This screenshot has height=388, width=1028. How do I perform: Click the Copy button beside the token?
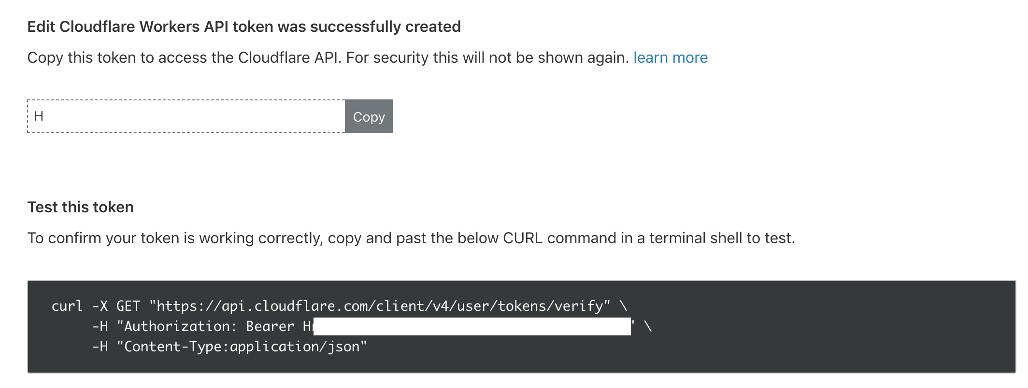click(x=369, y=117)
